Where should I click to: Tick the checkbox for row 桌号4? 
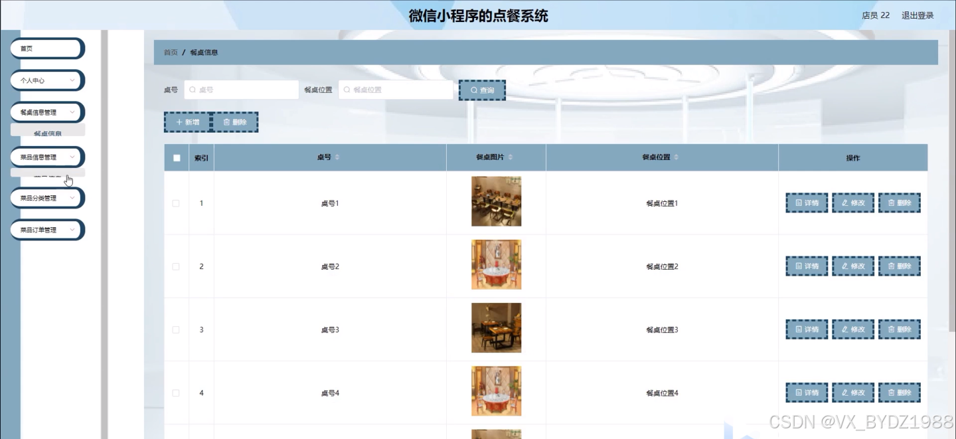[x=176, y=393]
